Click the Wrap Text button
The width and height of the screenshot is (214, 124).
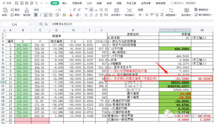click(x=129, y=12)
